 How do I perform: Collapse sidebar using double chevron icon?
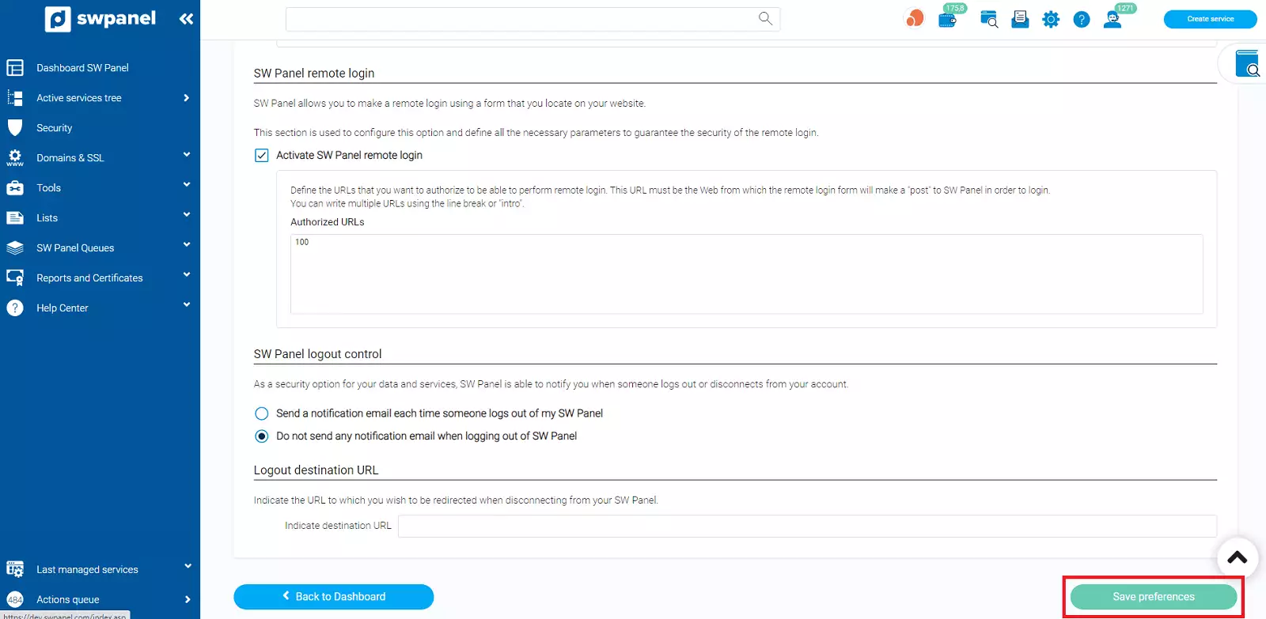[x=186, y=19]
